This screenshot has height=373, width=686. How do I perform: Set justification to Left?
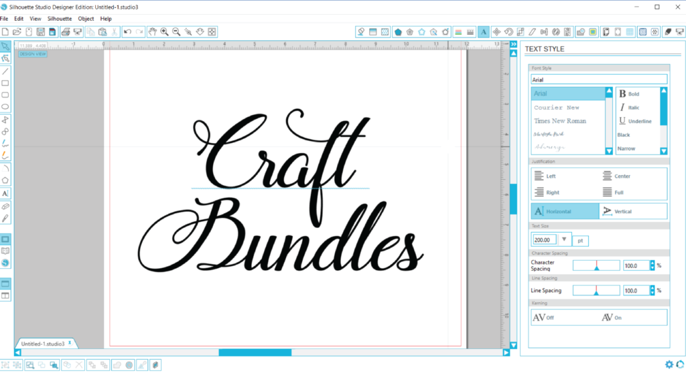tap(545, 176)
